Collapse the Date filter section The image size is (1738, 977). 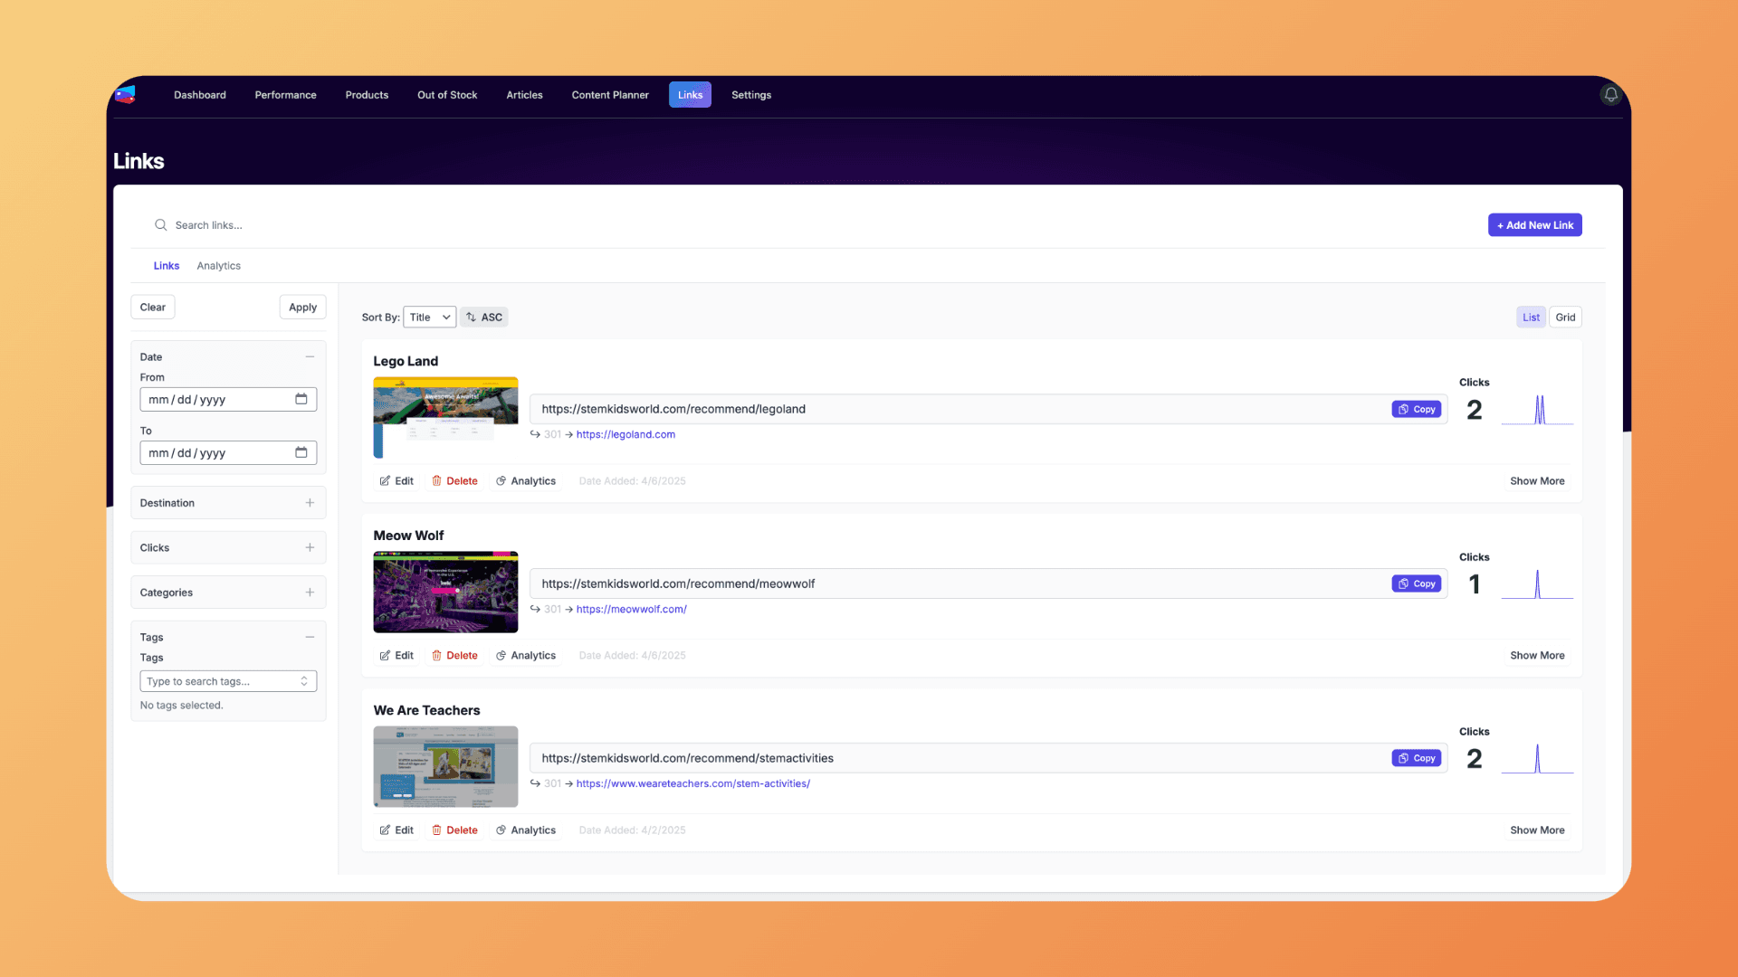309,356
